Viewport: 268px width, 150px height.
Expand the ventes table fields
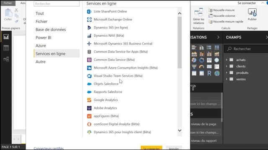coord(227,79)
